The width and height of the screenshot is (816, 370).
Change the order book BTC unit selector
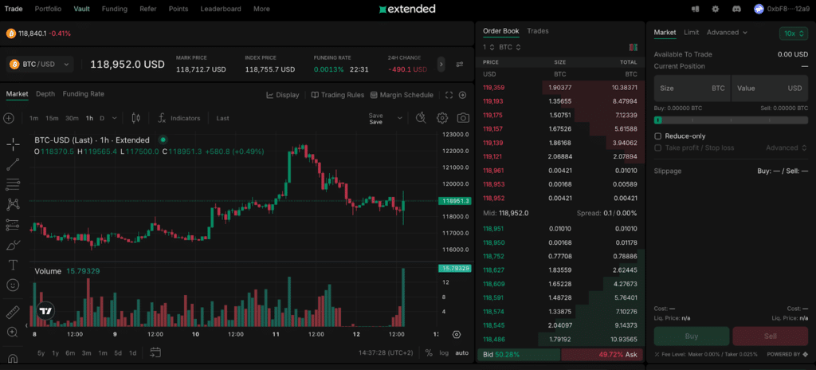click(x=510, y=47)
